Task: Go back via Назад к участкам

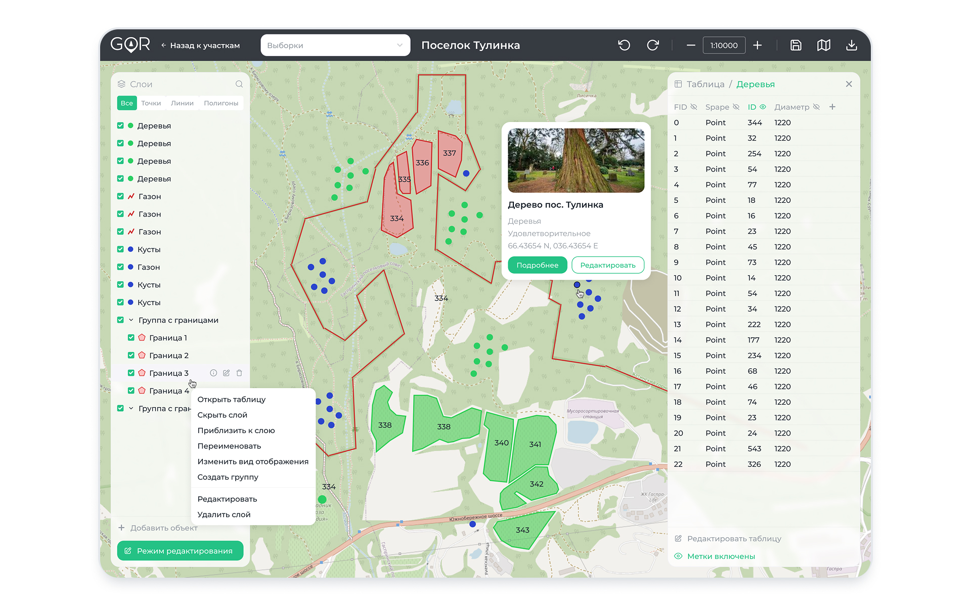Action: coord(200,46)
